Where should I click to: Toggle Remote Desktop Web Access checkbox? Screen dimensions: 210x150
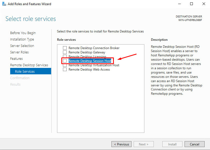pos(65,69)
